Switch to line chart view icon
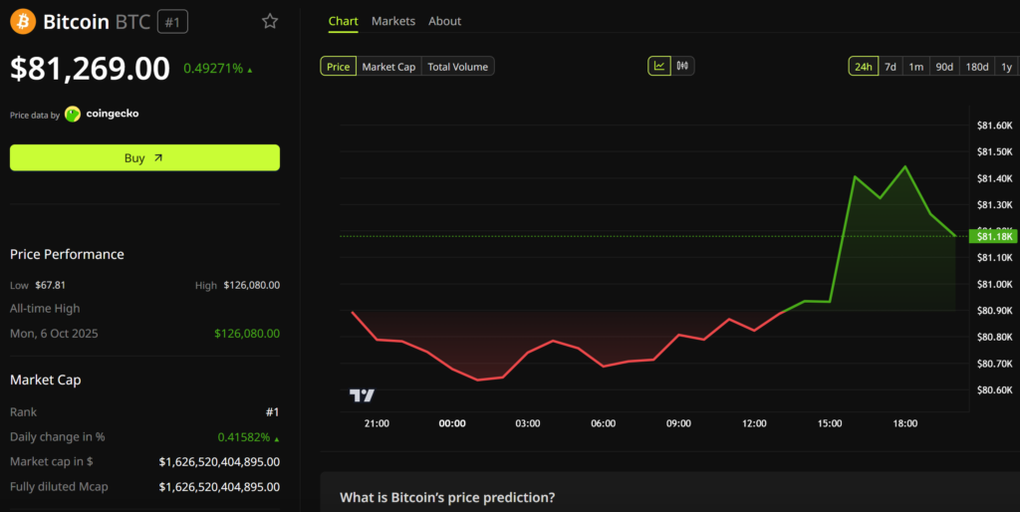Image resolution: width=1020 pixels, height=512 pixels. (x=659, y=66)
